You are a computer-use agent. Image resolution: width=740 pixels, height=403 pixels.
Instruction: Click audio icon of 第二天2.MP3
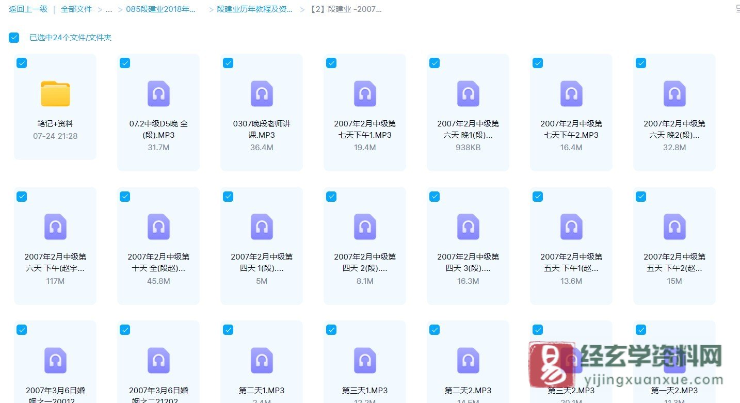468,360
